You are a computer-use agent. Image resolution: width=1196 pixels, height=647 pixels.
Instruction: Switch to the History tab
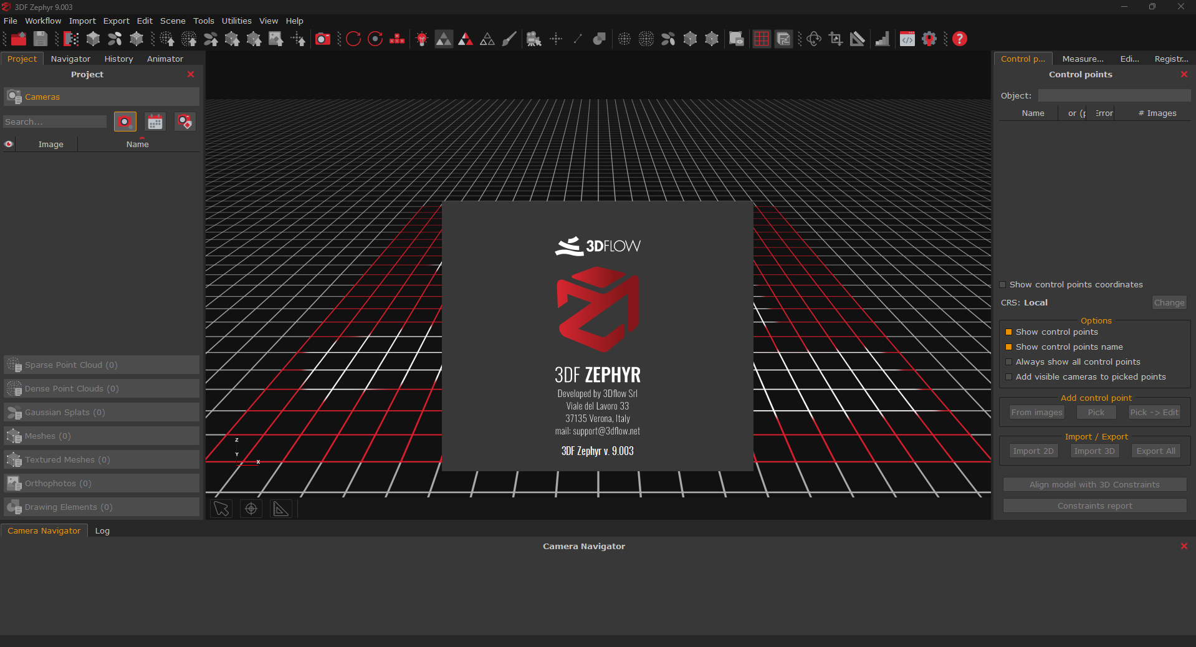pos(118,59)
